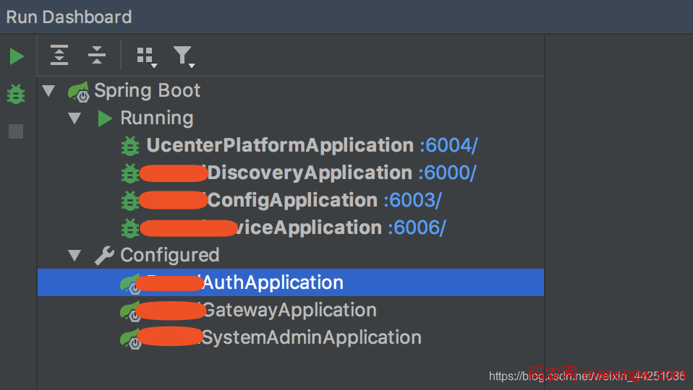The height and width of the screenshot is (390, 693).
Task: Click the :6006/ port link
Action: (417, 228)
